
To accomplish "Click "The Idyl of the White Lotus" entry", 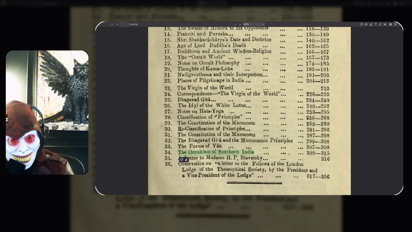I will [x=212, y=105].
